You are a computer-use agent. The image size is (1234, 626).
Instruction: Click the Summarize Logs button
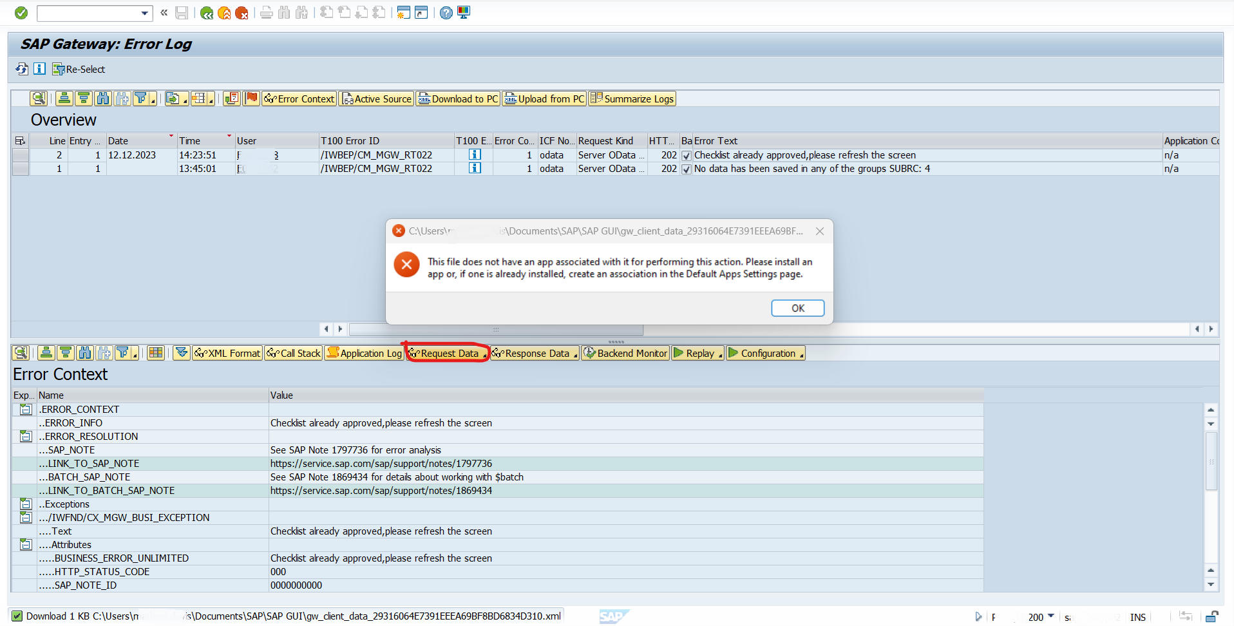click(x=632, y=99)
